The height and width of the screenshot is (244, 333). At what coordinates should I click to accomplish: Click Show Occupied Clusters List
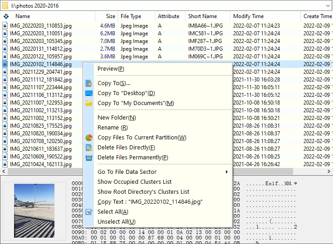pyautogui.click(x=134, y=182)
